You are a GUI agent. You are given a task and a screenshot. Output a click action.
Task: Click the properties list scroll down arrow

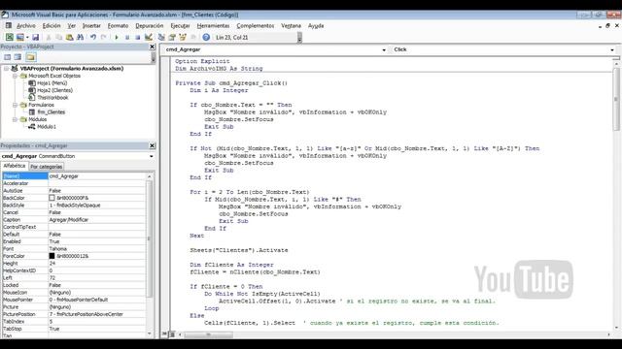150,333
